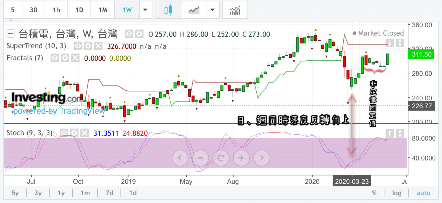442x203 pixels.
Task: Select the 1W timeframe
Action: (x=127, y=10)
